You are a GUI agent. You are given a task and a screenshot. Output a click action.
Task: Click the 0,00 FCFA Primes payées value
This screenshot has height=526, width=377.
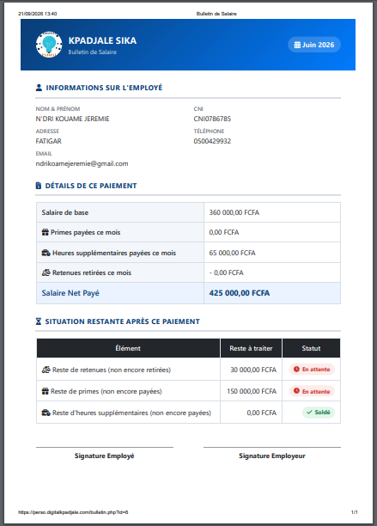point(224,232)
